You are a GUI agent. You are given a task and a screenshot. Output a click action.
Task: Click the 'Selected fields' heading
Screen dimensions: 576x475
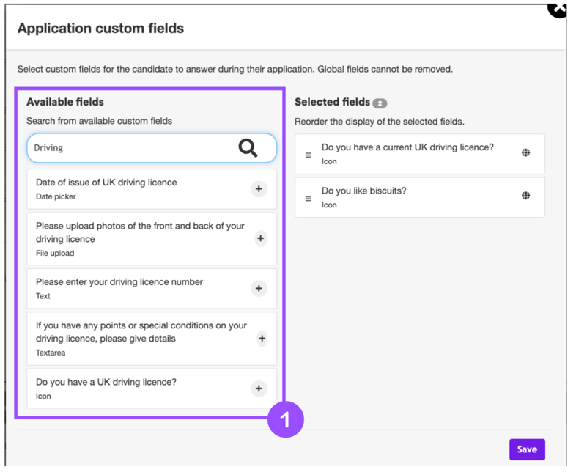coord(332,102)
